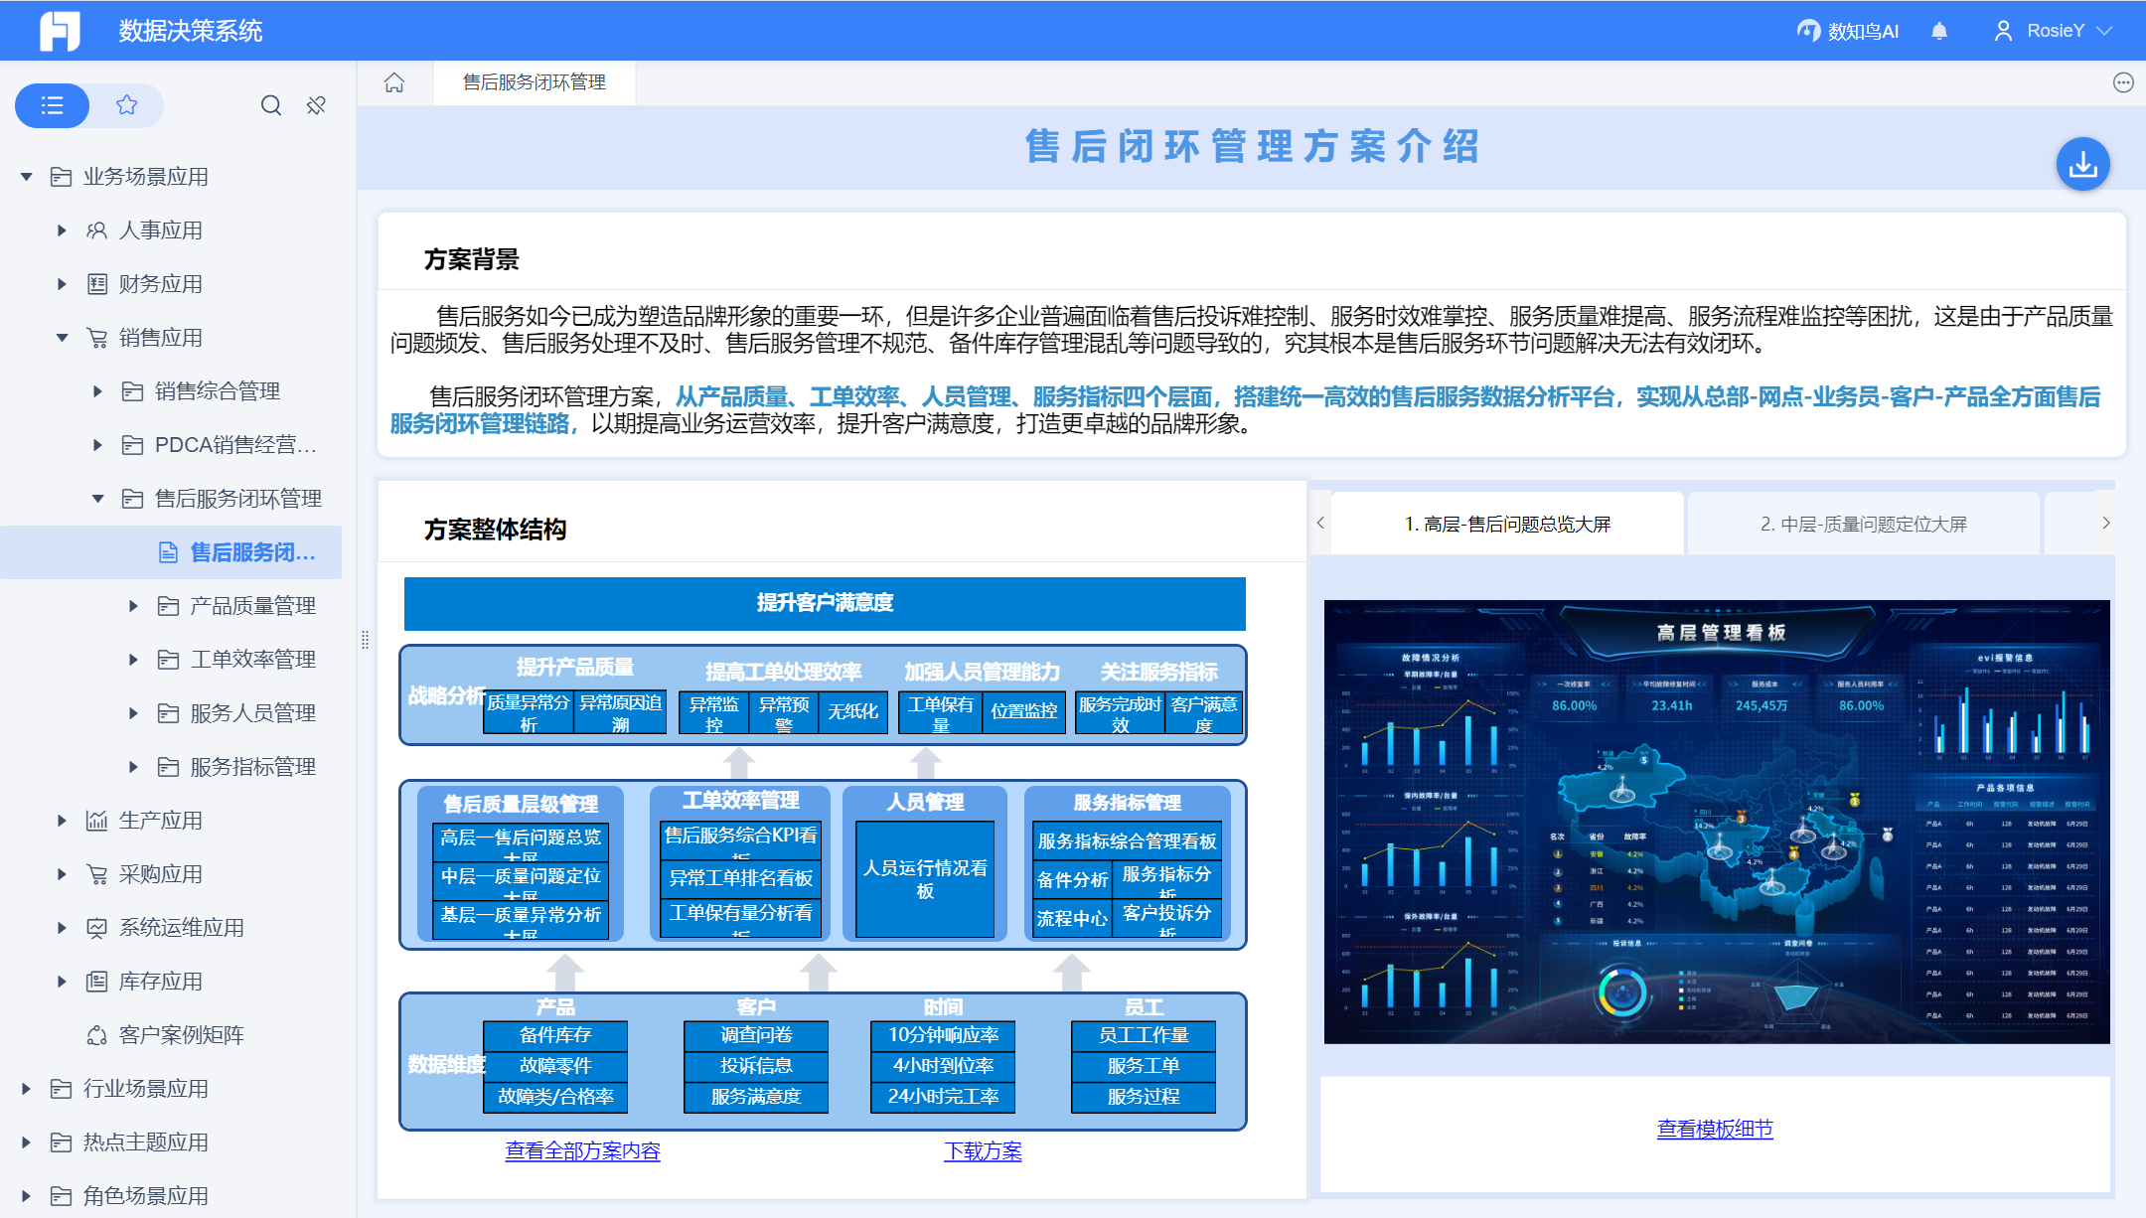This screenshot has width=2146, height=1218.
Task: Click the 客户案例矩阵 tree item
Action: 181,1035
